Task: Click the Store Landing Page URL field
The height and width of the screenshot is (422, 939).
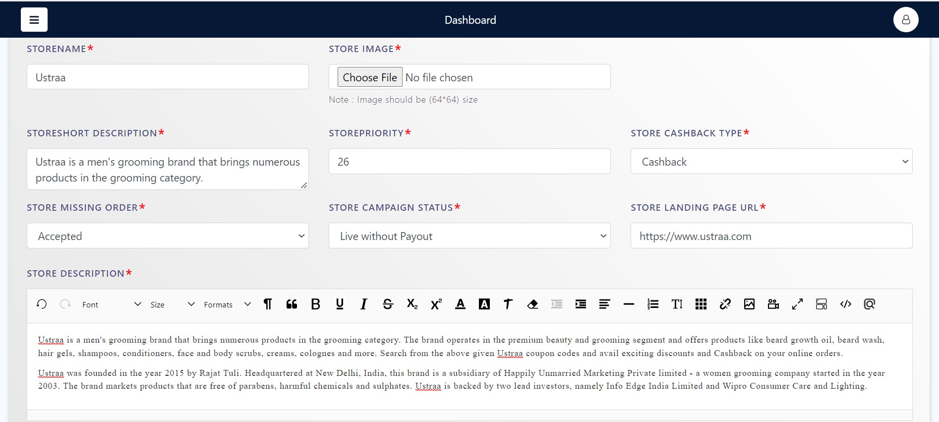Action: pos(771,236)
